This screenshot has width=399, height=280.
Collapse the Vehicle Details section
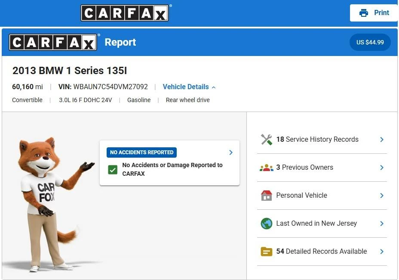(189, 87)
